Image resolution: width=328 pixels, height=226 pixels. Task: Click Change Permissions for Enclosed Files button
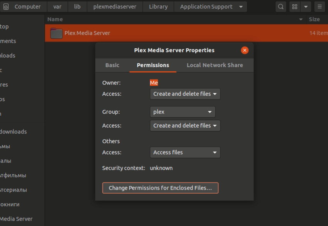(160, 188)
